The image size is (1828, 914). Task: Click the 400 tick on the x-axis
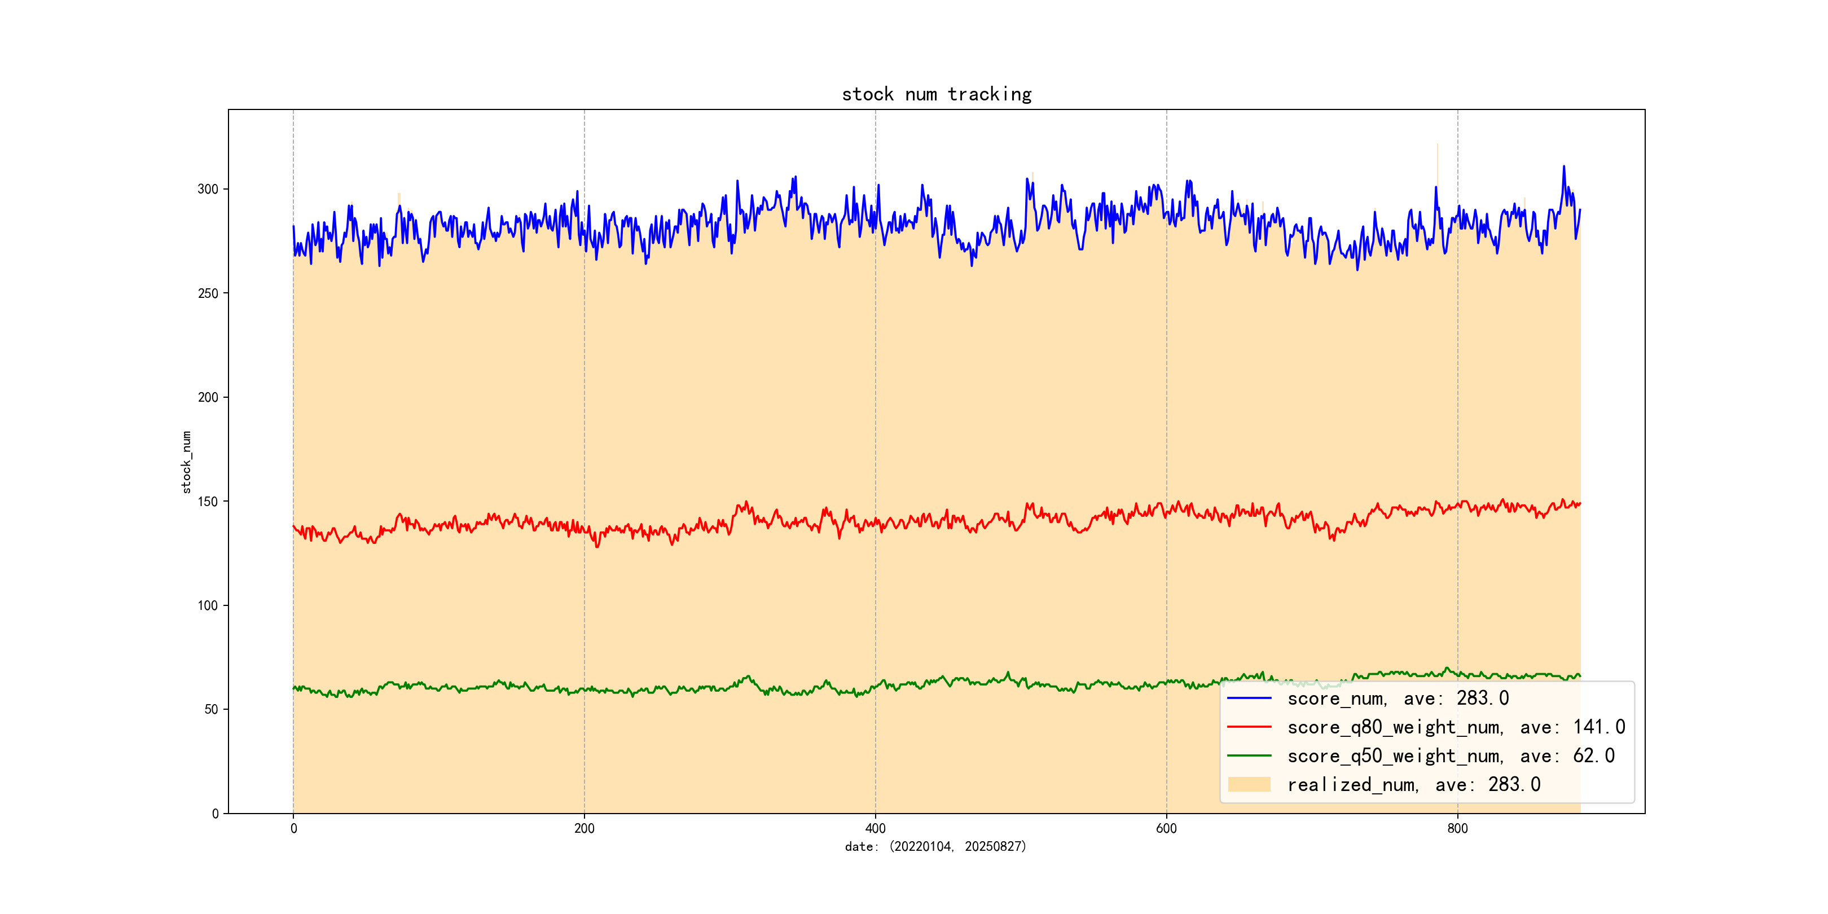875,829
